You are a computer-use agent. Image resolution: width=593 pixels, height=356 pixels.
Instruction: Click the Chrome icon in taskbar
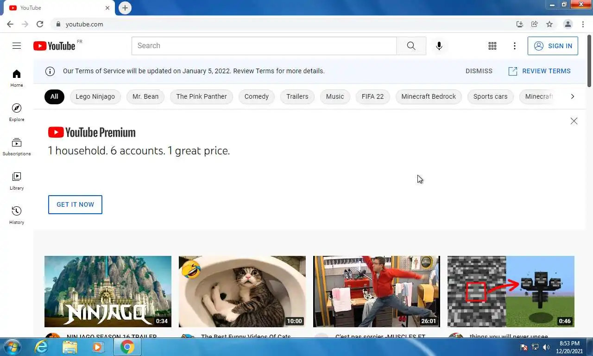127,347
